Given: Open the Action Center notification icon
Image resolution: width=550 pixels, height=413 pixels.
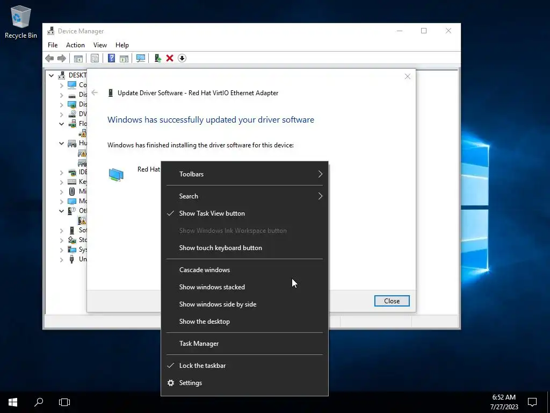Looking at the screenshot, I should pos(532,402).
